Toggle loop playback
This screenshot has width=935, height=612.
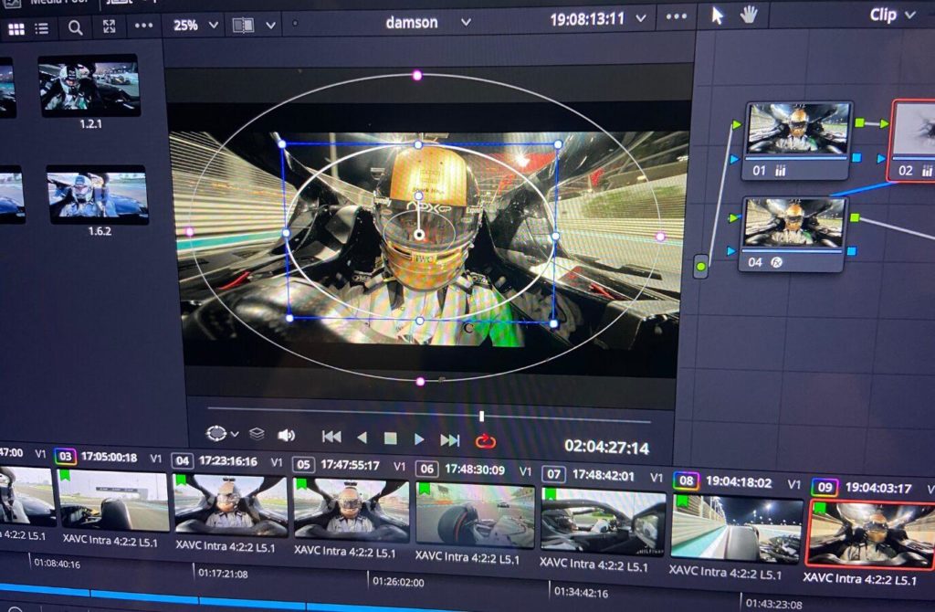click(486, 441)
